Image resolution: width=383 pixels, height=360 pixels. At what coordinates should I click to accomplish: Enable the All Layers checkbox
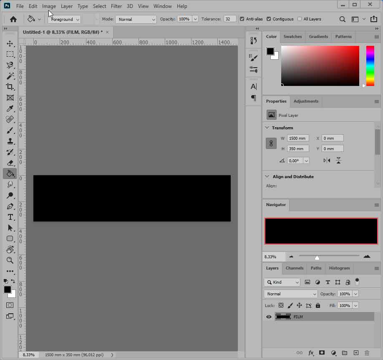(300, 19)
